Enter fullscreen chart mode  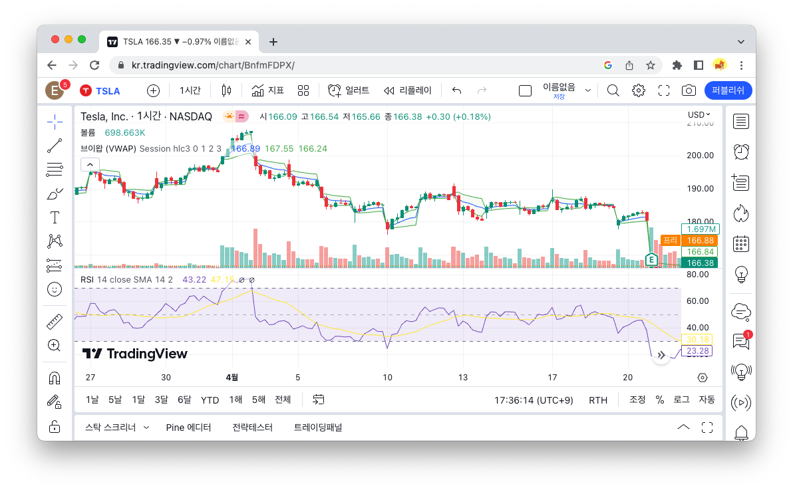[664, 90]
